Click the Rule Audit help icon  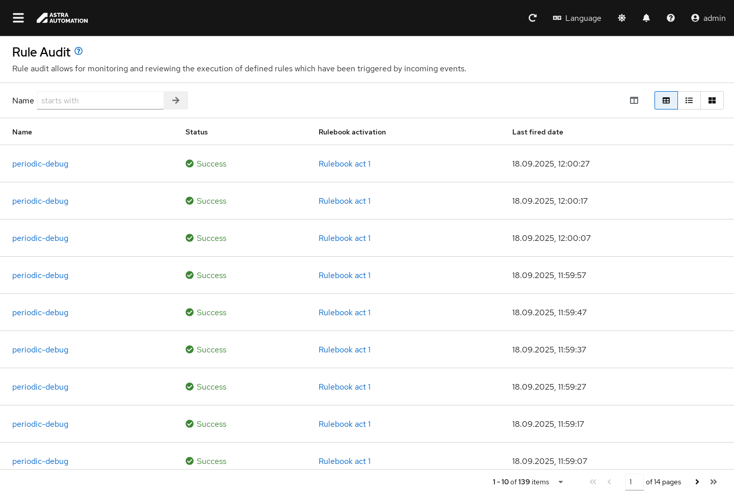click(x=78, y=51)
